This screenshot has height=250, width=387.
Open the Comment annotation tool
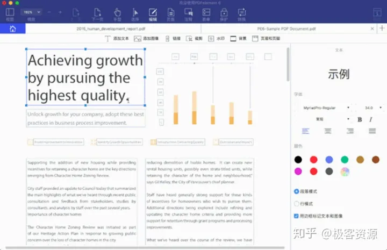coord(189,12)
